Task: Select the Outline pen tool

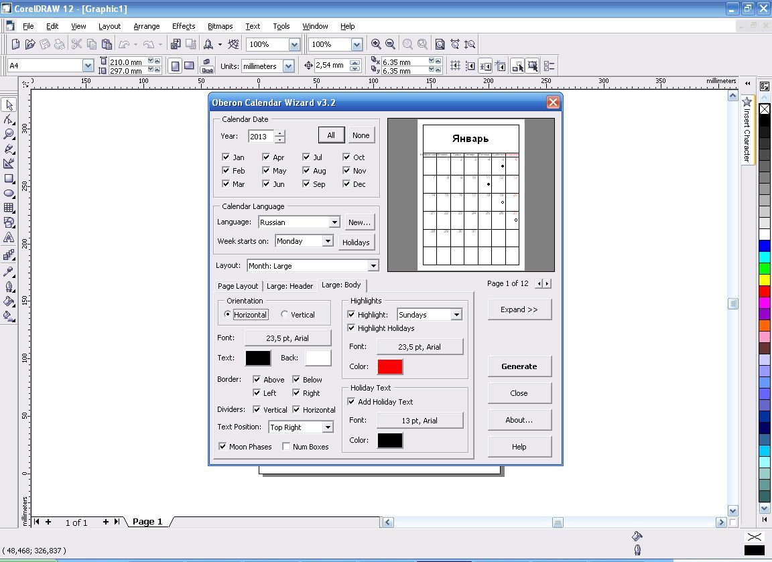Action: point(9,287)
